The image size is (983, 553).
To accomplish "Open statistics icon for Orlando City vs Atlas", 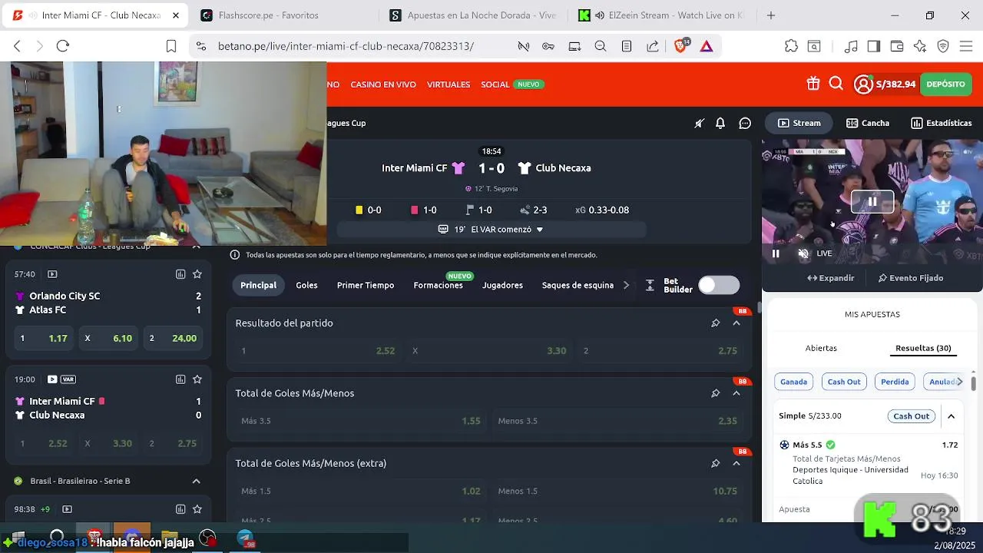I will coord(180,274).
